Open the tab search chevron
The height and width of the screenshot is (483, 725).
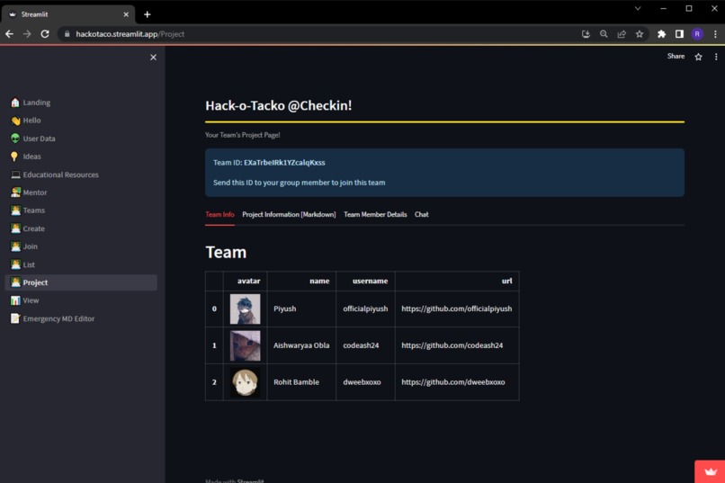coord(638,8)
